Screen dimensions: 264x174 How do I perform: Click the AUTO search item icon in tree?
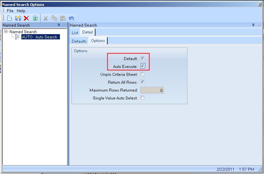pyautogui.click(x=17, y=37)
